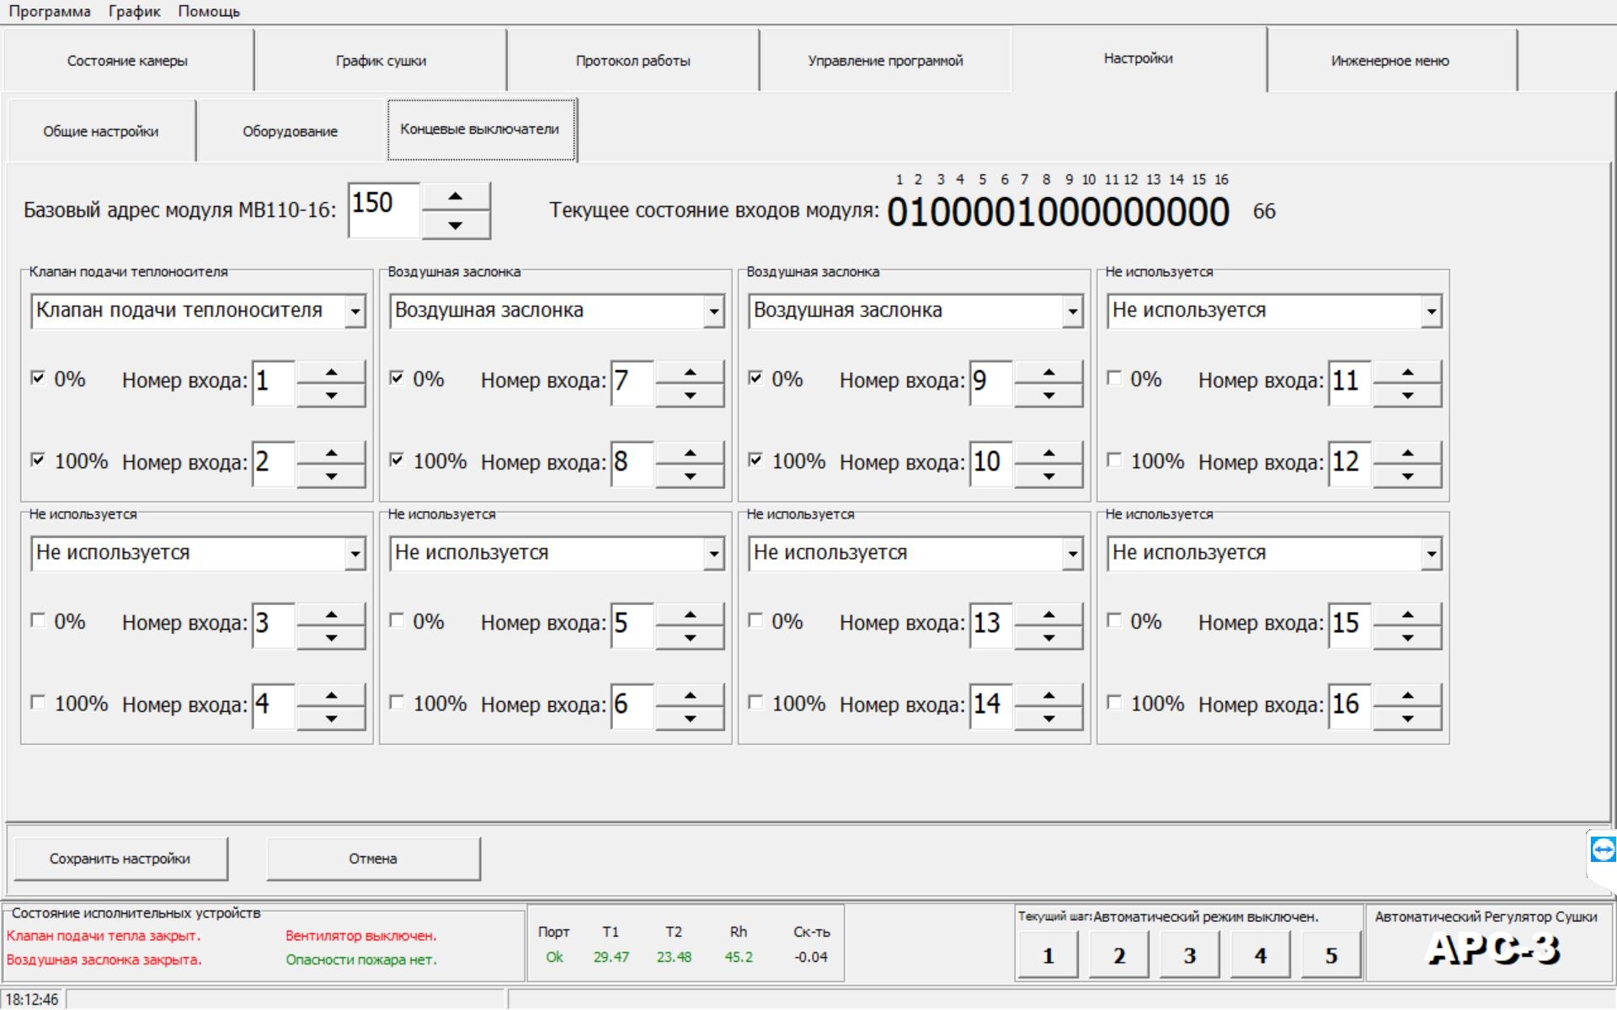The height and width of the screenshot is (1010, 1617).
Task: Click module inputs state 0100001000000000
Action: pos(1058,211)
